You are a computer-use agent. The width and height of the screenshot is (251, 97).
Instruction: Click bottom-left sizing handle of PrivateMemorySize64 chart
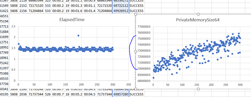click(136, 89)
